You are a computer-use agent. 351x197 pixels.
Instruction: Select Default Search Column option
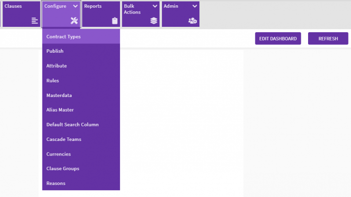[72, 124]
